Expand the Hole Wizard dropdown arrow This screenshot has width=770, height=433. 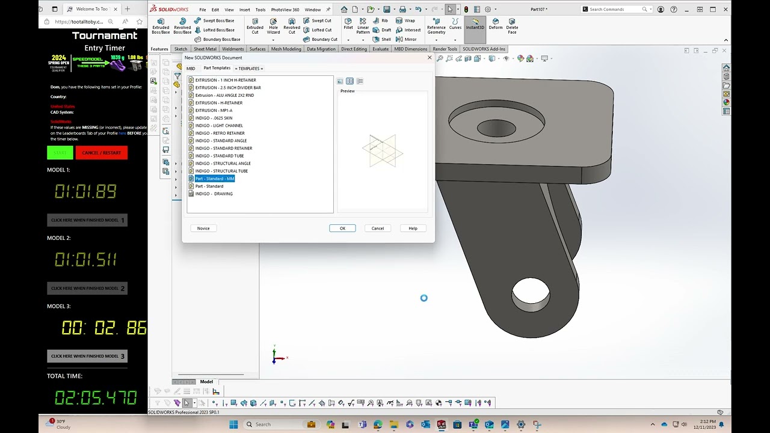[x=273, y=40]
